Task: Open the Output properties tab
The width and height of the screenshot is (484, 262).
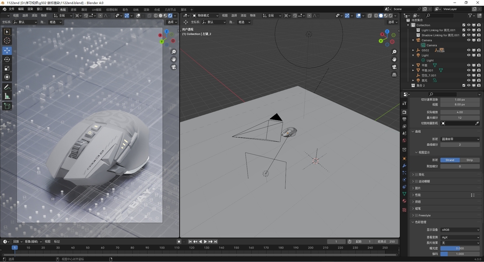Action: pos(404,119)
